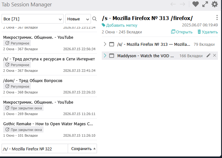Remove the Maddyson window with X icon
222x158 pixels.
pyautogui.click(x=214, y=56)
